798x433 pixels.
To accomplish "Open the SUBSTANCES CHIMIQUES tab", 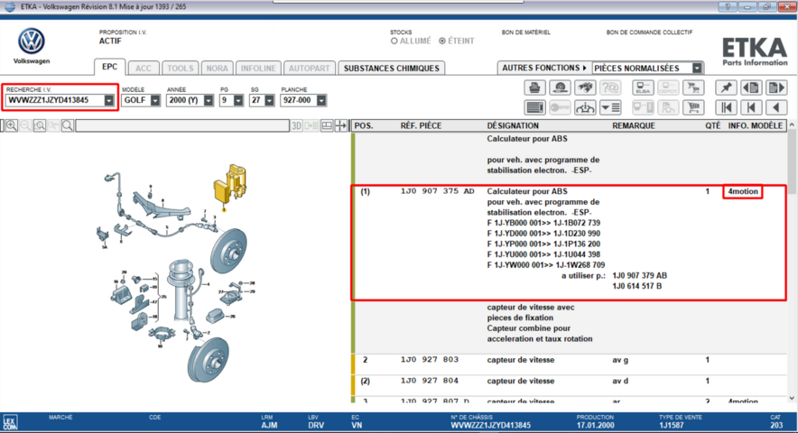I will pyautogui.click(x=392, y=69).
